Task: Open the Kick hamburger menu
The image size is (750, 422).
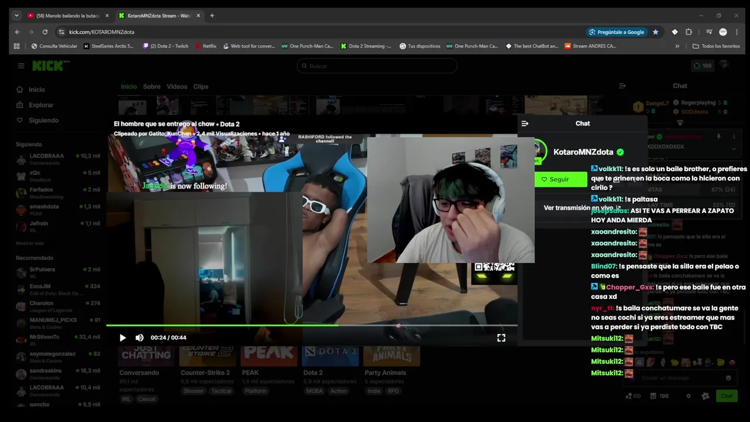Action: 21,66
